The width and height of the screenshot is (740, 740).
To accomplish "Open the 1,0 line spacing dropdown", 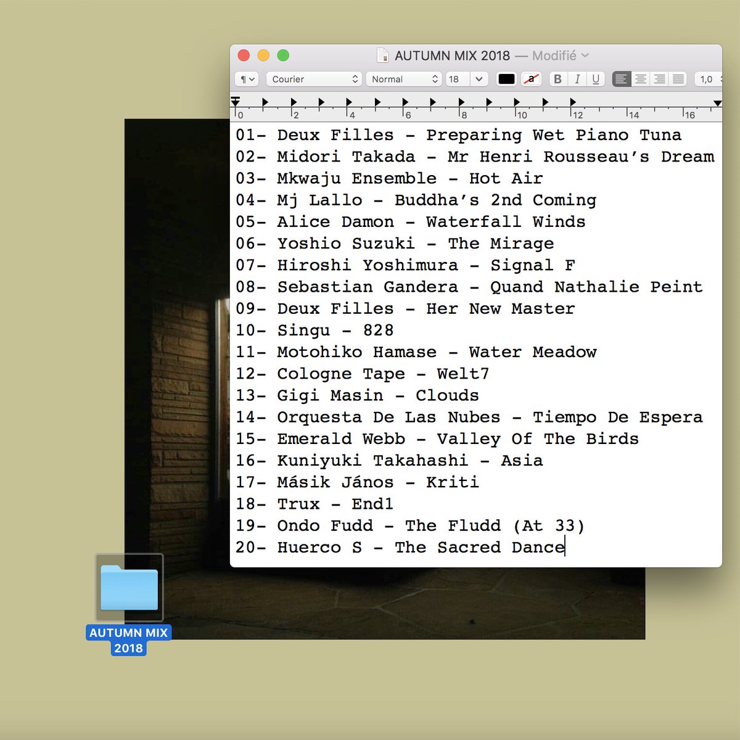I will pyautogui.click(x=708, y=79).
